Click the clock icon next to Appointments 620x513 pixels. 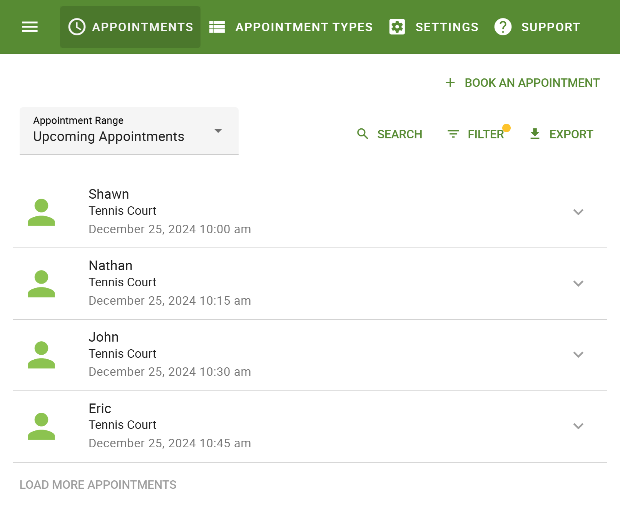[x=76, y=27]
